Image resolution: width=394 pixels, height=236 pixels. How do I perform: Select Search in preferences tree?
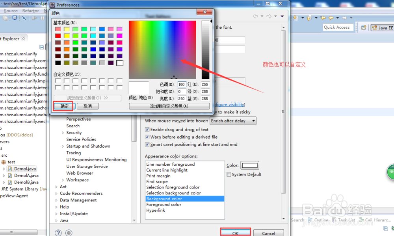73,126
